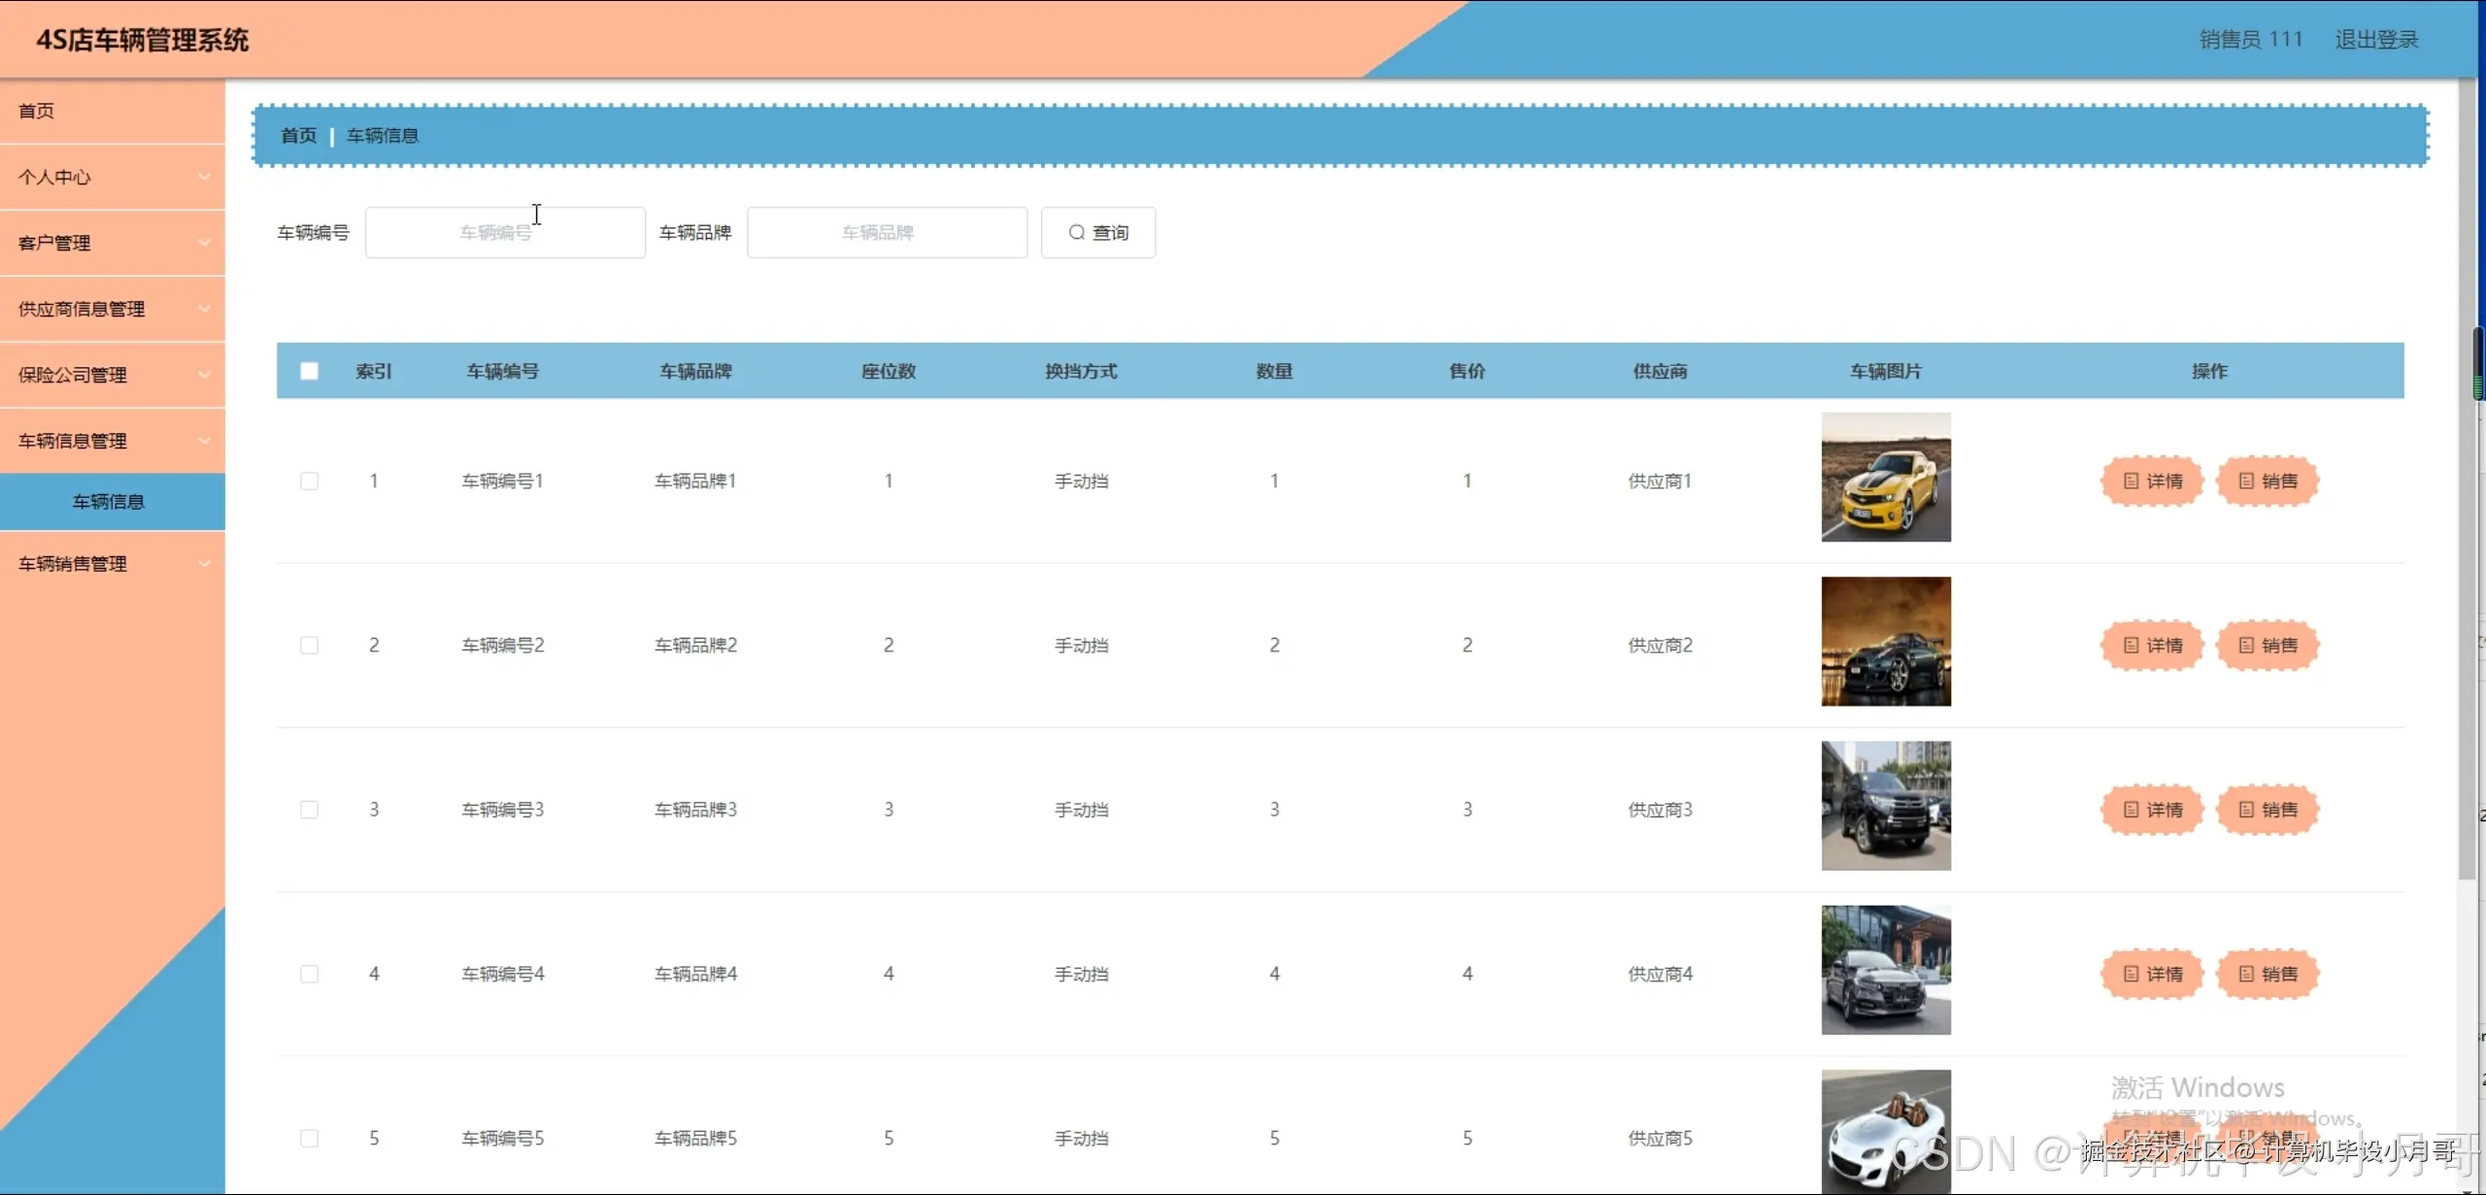Image resolution: width=2486 pixels, height=1195 pixels.
Task: Select the 车辆信息 submenu item
Action: (x=109, y=502)
